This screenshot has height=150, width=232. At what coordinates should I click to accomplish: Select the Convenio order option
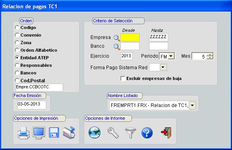tap(17, 35)
